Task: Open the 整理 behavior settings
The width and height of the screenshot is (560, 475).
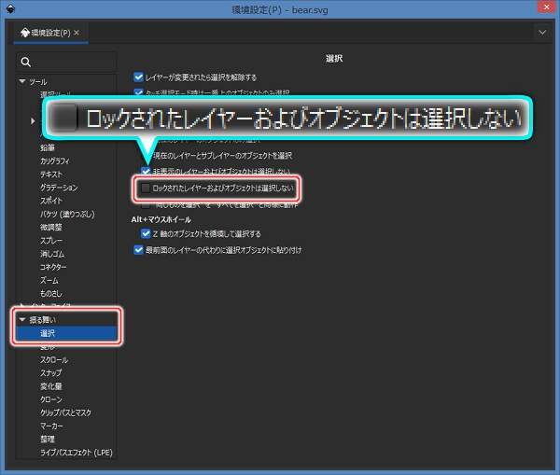Action: (48, 439)
